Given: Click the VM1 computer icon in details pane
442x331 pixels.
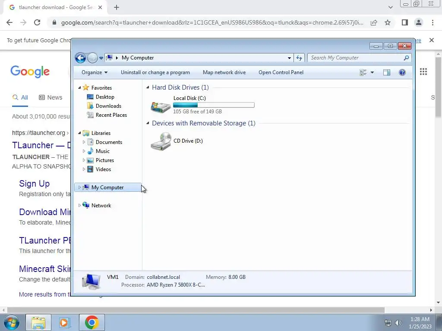Looking at the screenshot, I should point(91,281).
